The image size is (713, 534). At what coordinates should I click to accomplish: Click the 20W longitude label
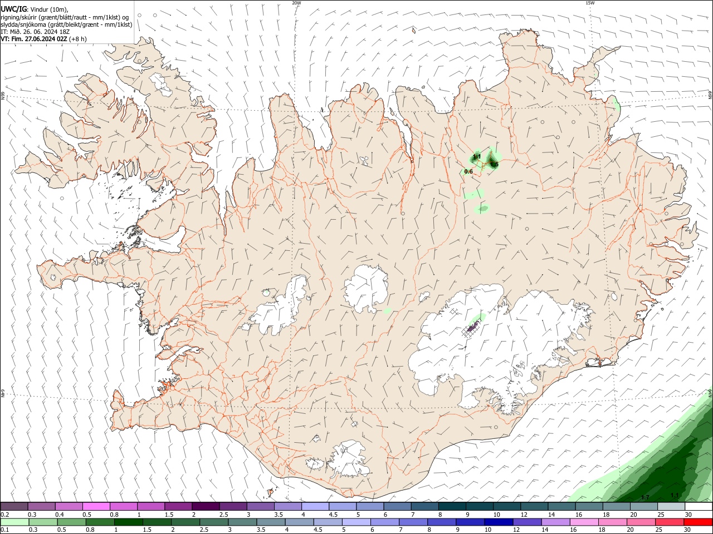pos(296,3)
